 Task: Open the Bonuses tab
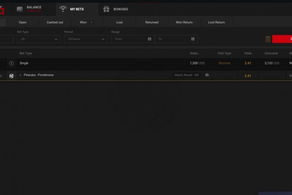coord(120,9)
